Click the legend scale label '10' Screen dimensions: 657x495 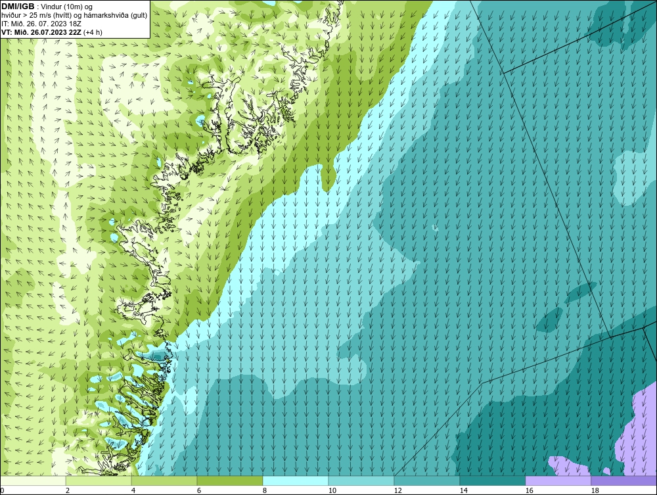(332, 490)
